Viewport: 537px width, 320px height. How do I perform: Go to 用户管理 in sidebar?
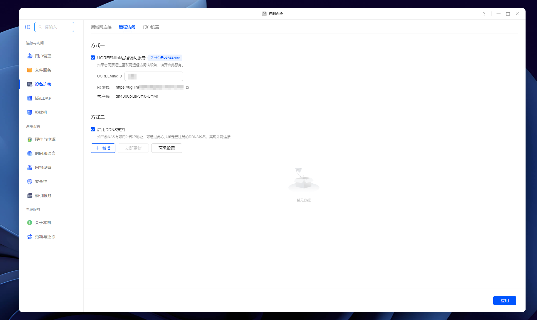pos(43,56)
